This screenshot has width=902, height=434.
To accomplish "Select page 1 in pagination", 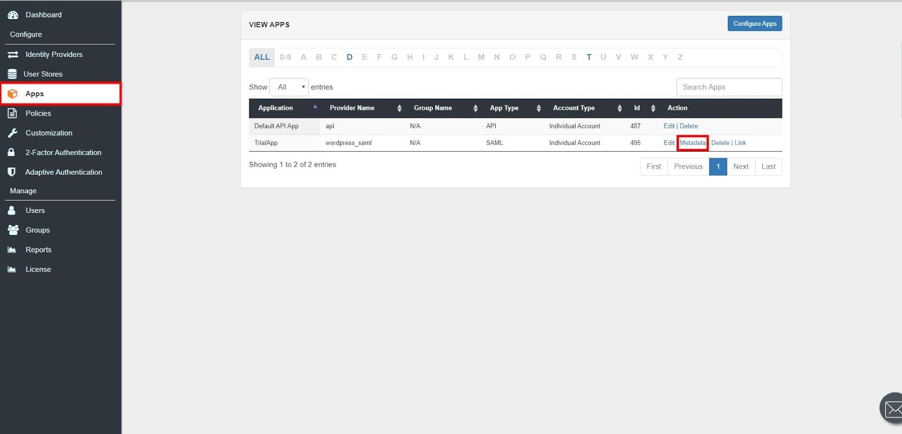I will tap(718, 167).
